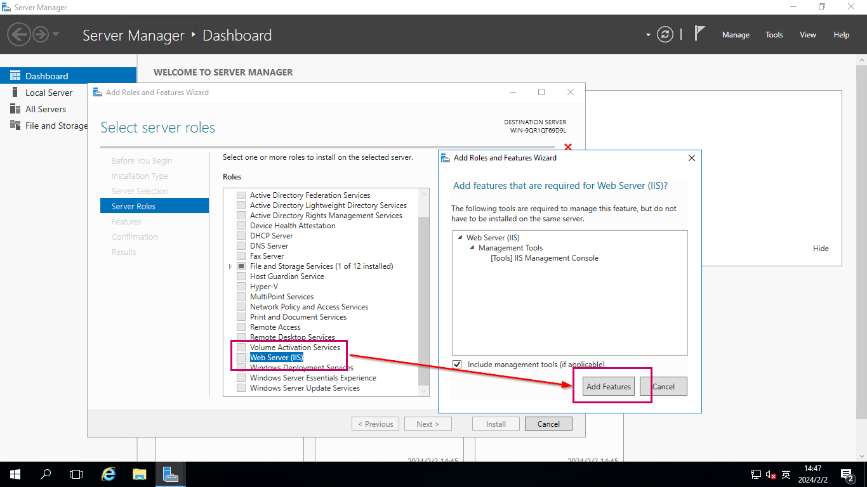867x487 pixels.
Task: Check the DHCP Server role
Action: (x=241, y=236)
